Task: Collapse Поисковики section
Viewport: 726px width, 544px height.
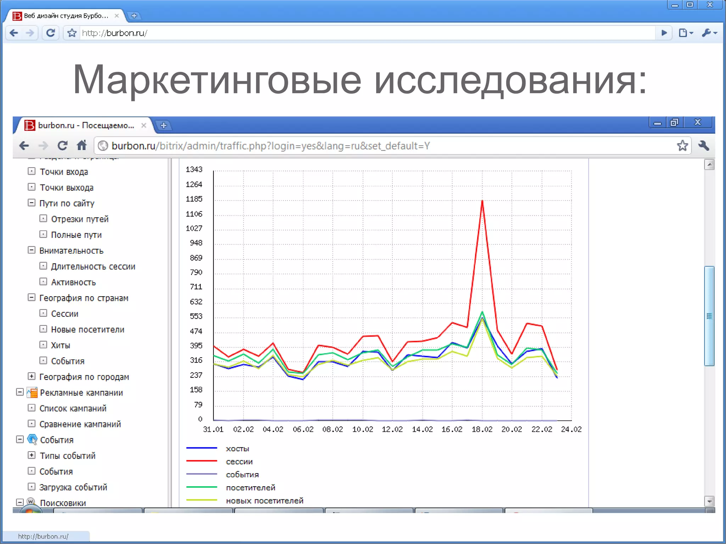Action: pos(20,502)
